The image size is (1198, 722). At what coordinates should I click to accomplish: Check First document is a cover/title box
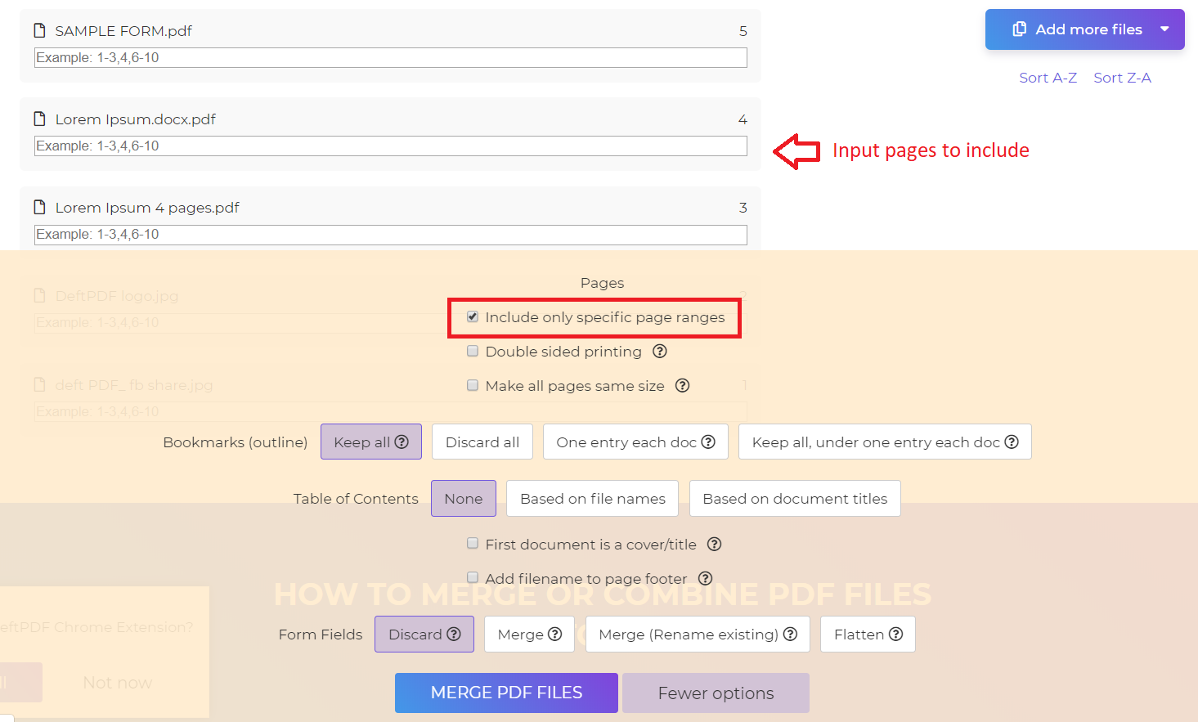(473, 543)
